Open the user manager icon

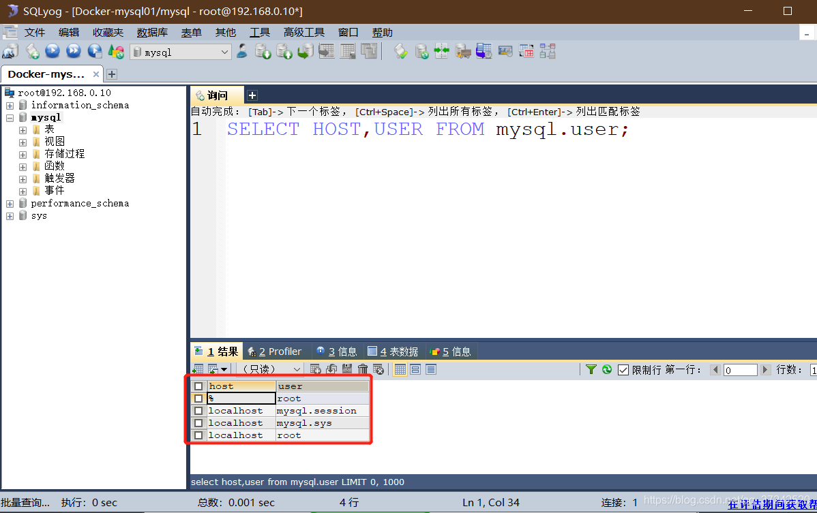pos(242,51)
